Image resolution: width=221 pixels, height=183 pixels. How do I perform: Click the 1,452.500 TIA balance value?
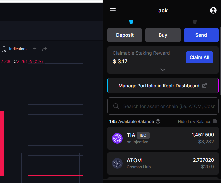click(203, 135)
